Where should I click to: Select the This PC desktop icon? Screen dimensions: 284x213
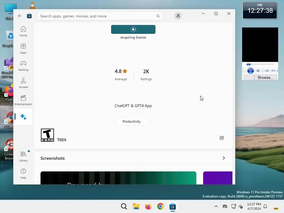(9, 12)
